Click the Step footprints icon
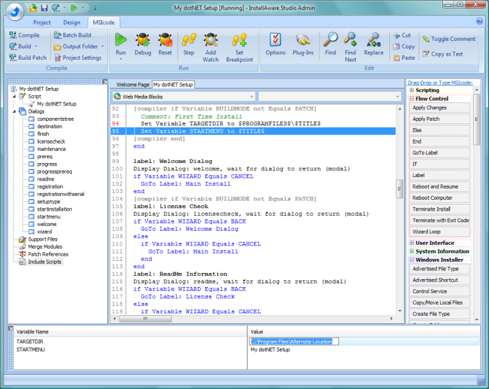This screenshot has width=489, height=389. click(x=188, y=40)
